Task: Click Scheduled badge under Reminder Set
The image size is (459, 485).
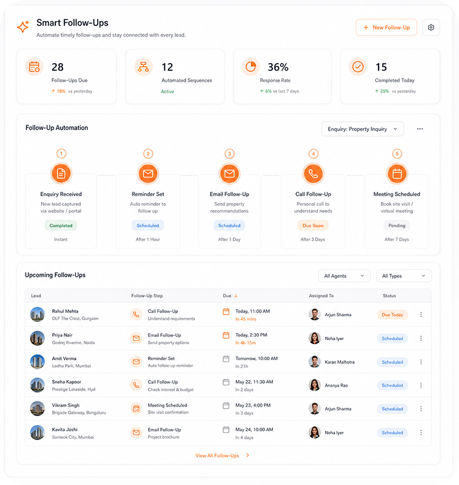Action: (148, 226)
